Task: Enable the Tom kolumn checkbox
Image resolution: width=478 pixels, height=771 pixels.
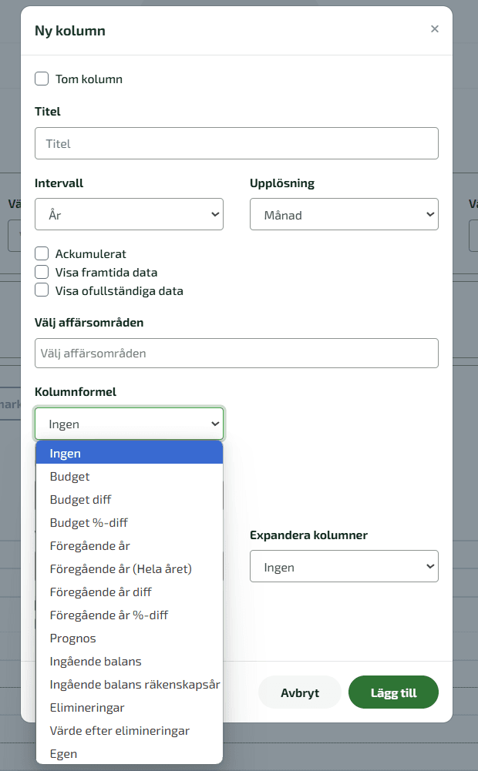Action: coord(42,79)
